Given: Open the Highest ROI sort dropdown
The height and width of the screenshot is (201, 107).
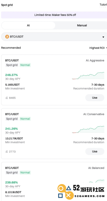Looking at the screenshot, I should 98,48.
